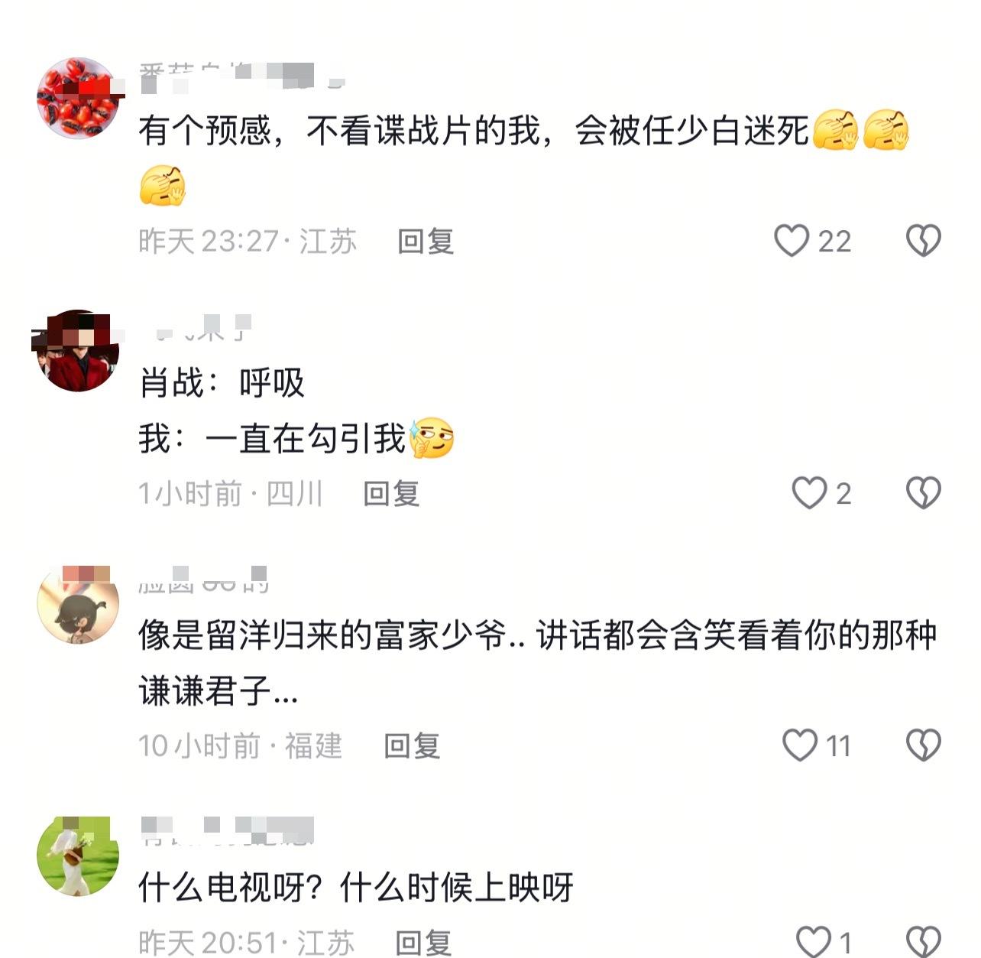Tap username above the 留洋归来 comment
The height and width of the screenshot is (958, 981).
coord(203,581)
